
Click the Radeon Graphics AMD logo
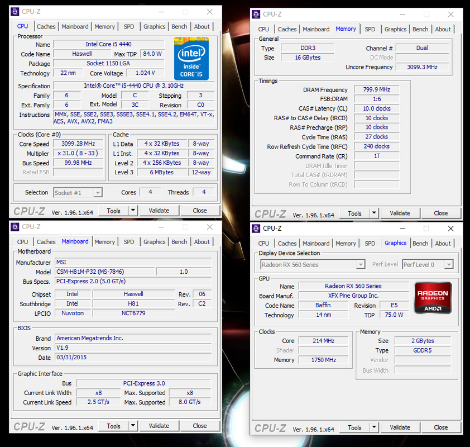(433, 298)
